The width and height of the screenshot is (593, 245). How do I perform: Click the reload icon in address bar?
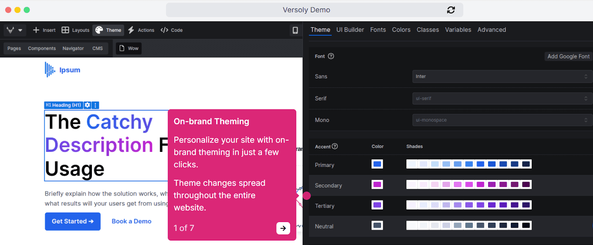coord(451,10)
